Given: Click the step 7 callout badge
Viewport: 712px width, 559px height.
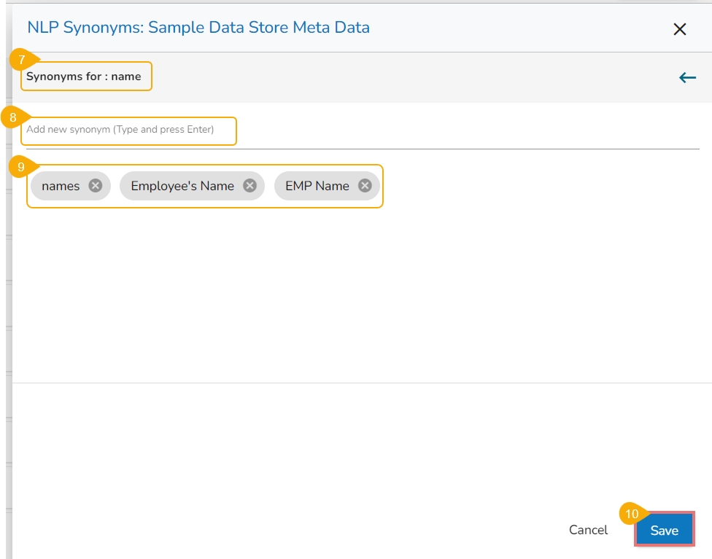Looking at the screenshot, I should coord(23,60).
